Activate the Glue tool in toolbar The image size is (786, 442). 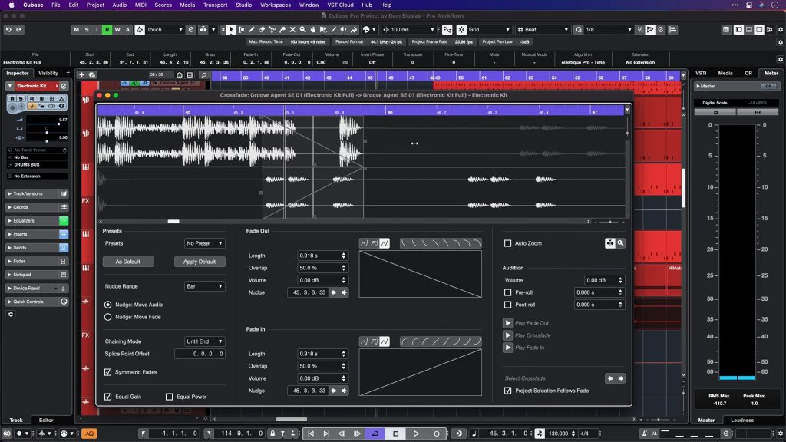click(283, 29)
